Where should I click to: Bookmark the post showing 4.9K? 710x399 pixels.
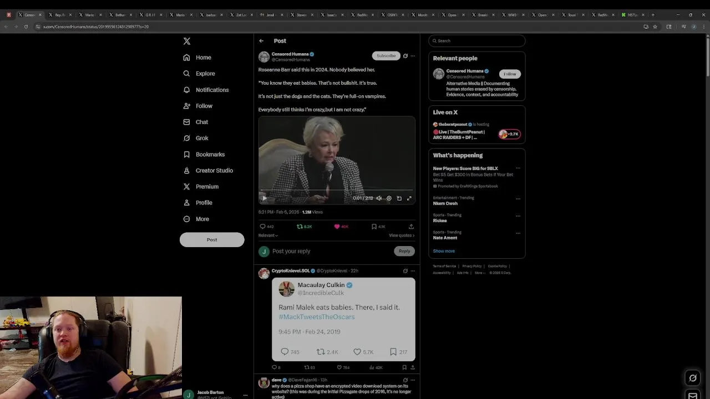[x=378, y=227]
